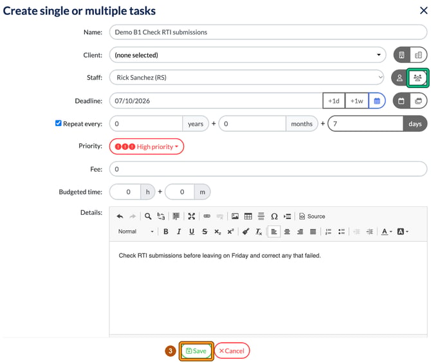Toggle Source view in editor
Viewport: 431px width, 362px height.
(312, 217)
